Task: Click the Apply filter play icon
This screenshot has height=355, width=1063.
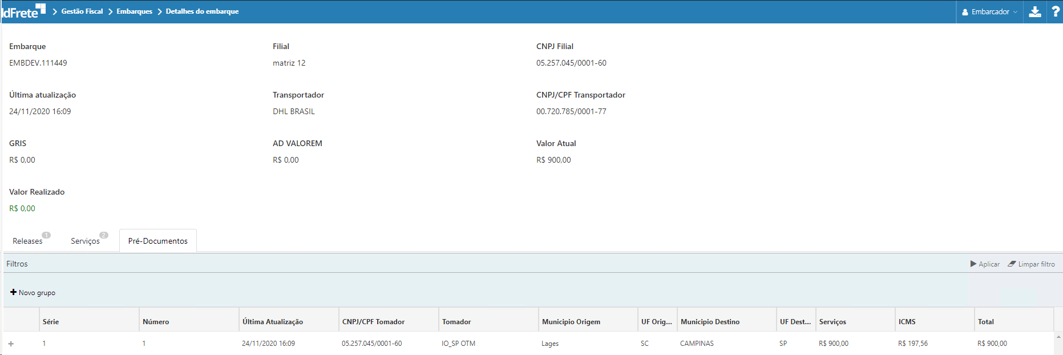Action: 973,264
